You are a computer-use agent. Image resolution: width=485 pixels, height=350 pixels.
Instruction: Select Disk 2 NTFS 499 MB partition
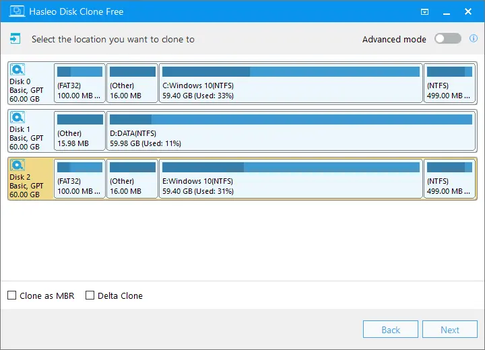pos(449,178)
